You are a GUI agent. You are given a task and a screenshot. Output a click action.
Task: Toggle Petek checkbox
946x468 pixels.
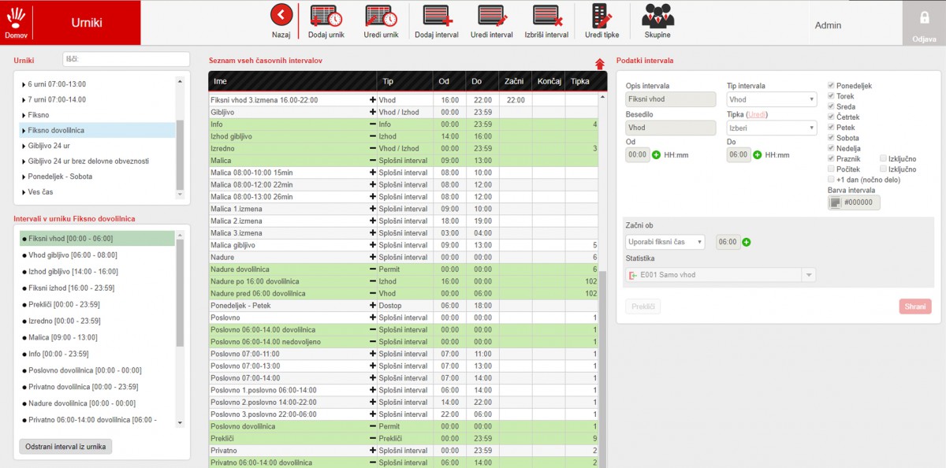pyautogui.click(x=831, y=128)
